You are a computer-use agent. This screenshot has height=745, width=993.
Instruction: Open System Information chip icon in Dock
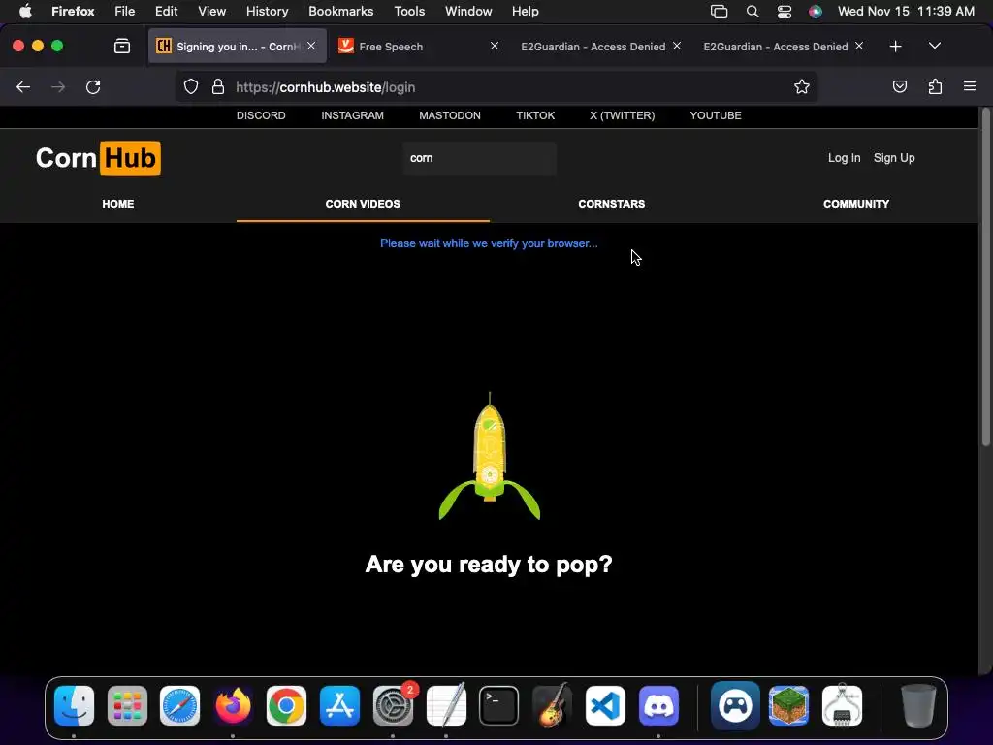pos(842,706)
